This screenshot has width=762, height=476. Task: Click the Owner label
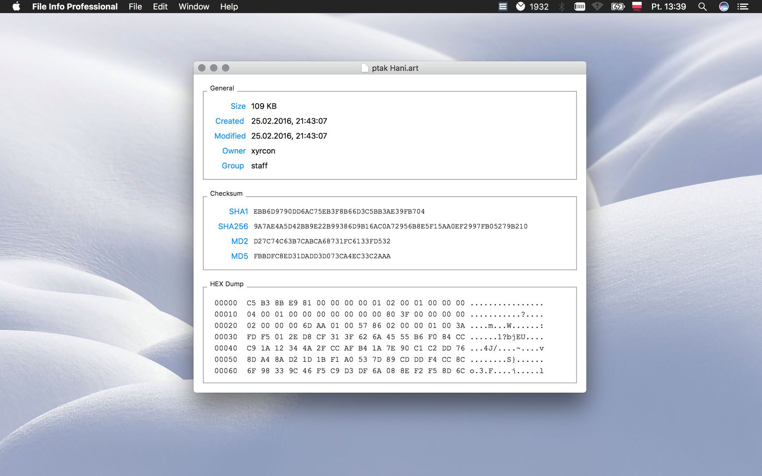click(234, 151)
